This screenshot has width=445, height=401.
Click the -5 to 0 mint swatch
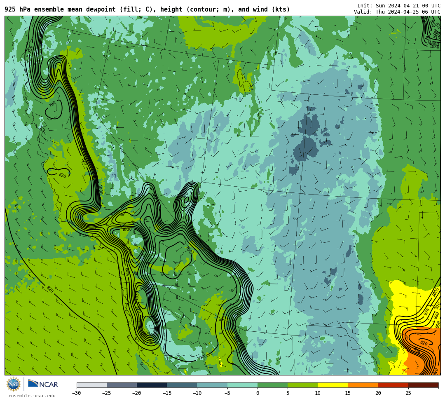[242, 385]
